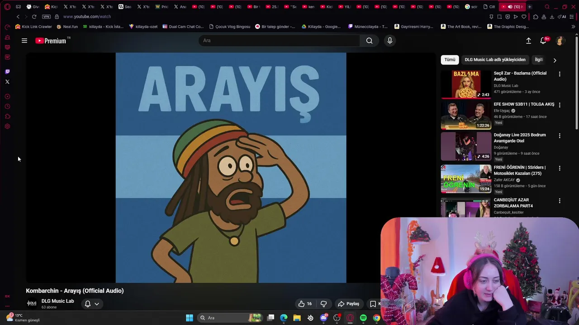
Task: Open Opera easy setup menu icon
Action: coord(572,17)
